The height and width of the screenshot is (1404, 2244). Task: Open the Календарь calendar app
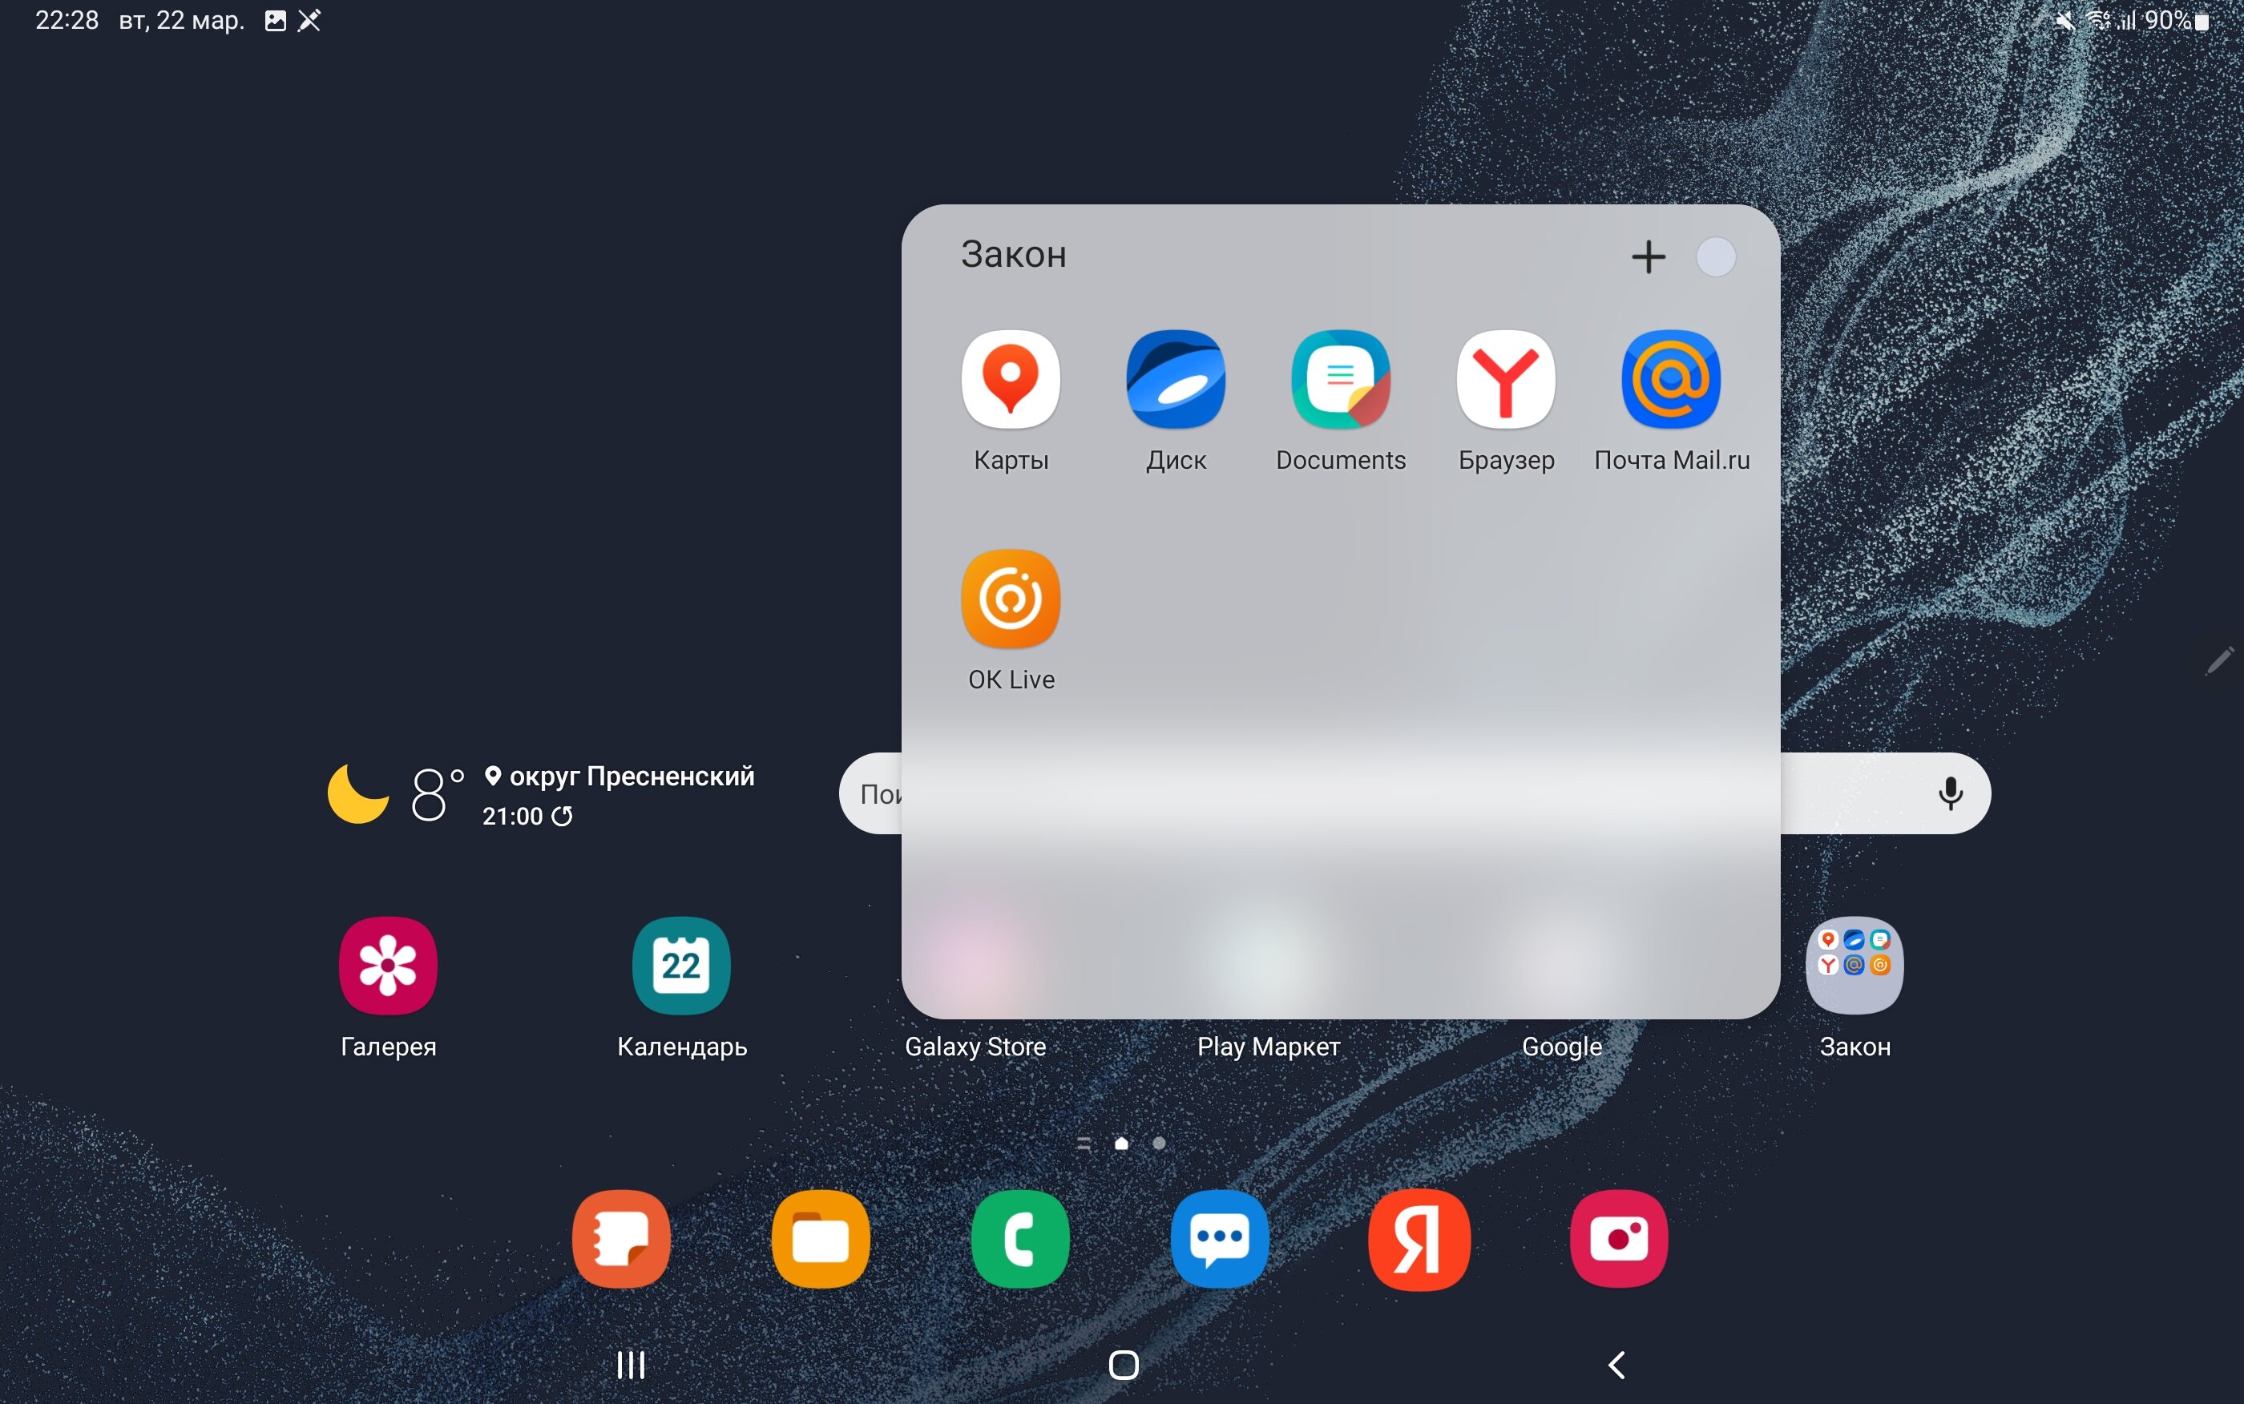coord(681,966)
